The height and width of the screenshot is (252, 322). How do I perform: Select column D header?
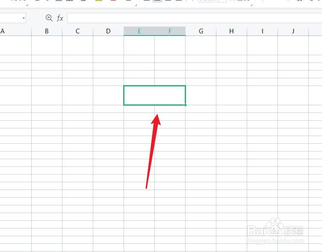[x=109, y=31]
